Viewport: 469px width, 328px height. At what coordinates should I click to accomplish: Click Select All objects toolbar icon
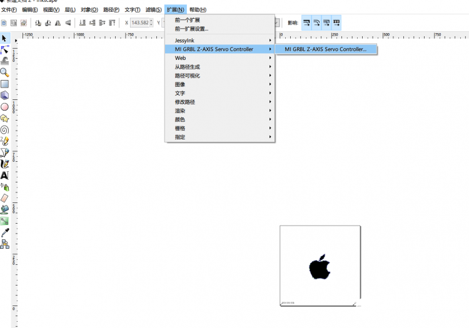[x=4, y=22]
